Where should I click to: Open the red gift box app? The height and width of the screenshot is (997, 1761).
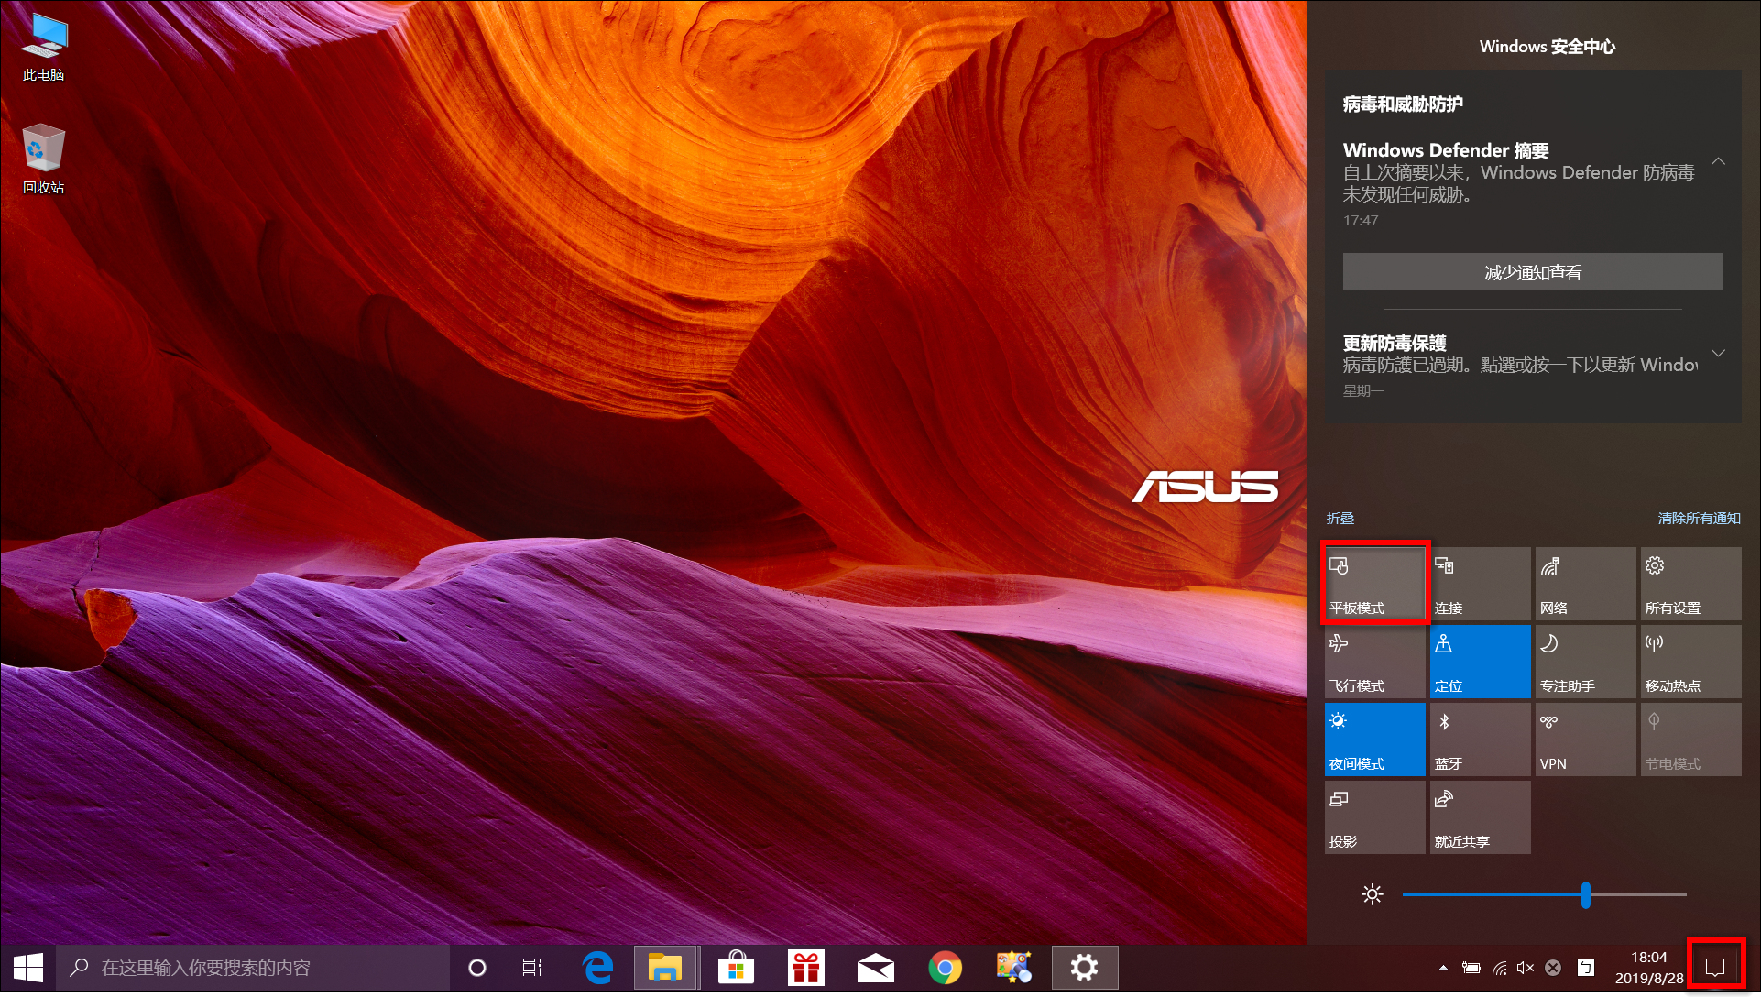pyautogui.click(x=806, y=968)
